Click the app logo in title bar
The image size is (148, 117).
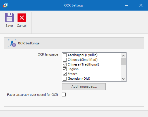tap(5, 5)
